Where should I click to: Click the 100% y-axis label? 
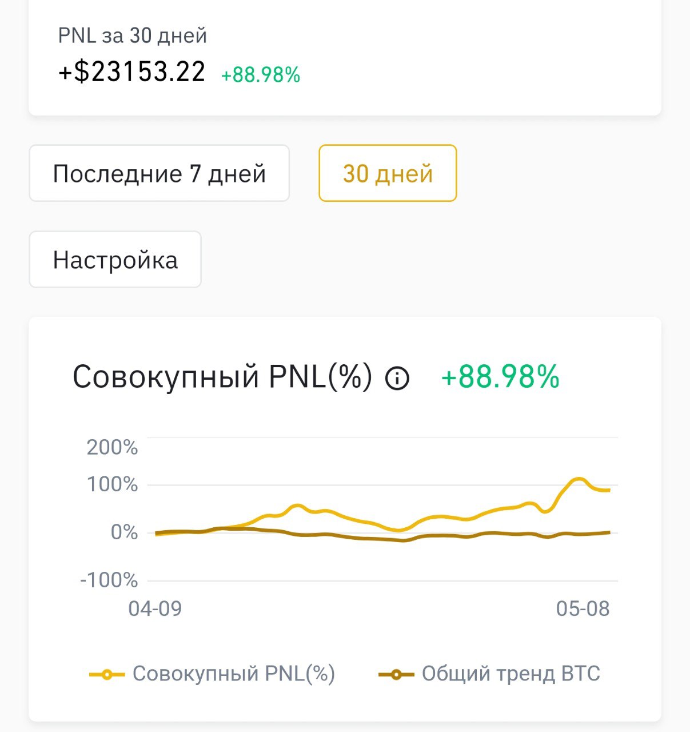[113, 485]
